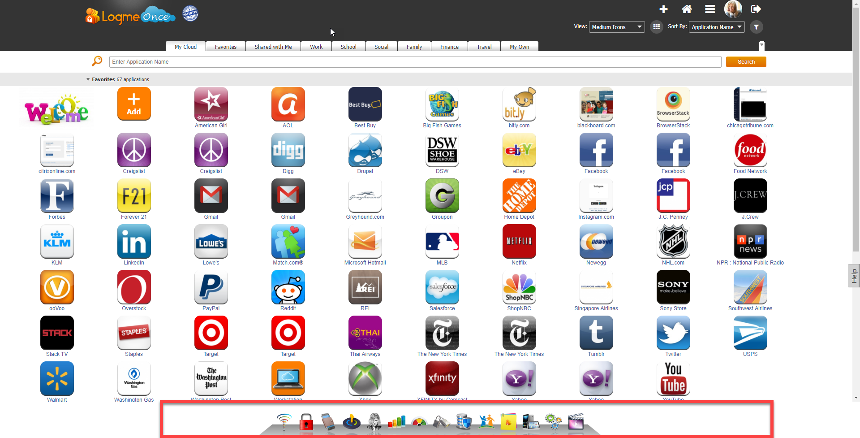
Task: Open the gauge meter dock icon
Action: (419, 422)
